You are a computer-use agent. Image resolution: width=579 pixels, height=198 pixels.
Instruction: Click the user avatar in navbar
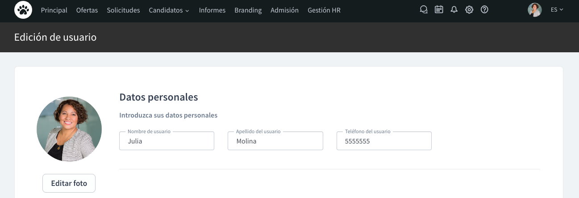[534, 10]
